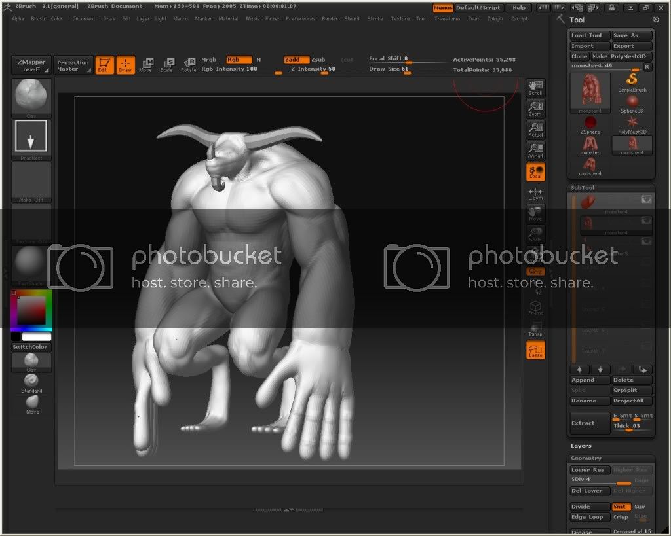Viewport: 671px width, 536px height.
Task: Click the AAHalf button
Action: coord(535,151)
